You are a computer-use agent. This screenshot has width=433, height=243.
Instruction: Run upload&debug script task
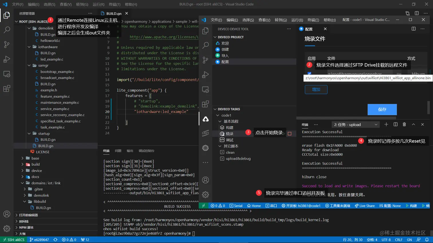pyautogui.click(x=238, y=158)
